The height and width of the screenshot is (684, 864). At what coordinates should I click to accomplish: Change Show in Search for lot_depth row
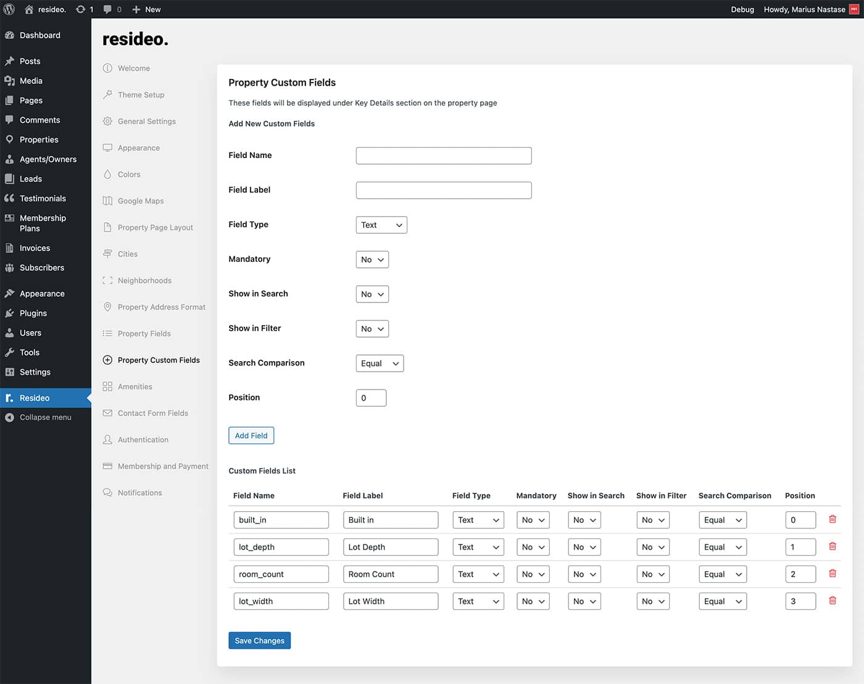click(584, 547)
